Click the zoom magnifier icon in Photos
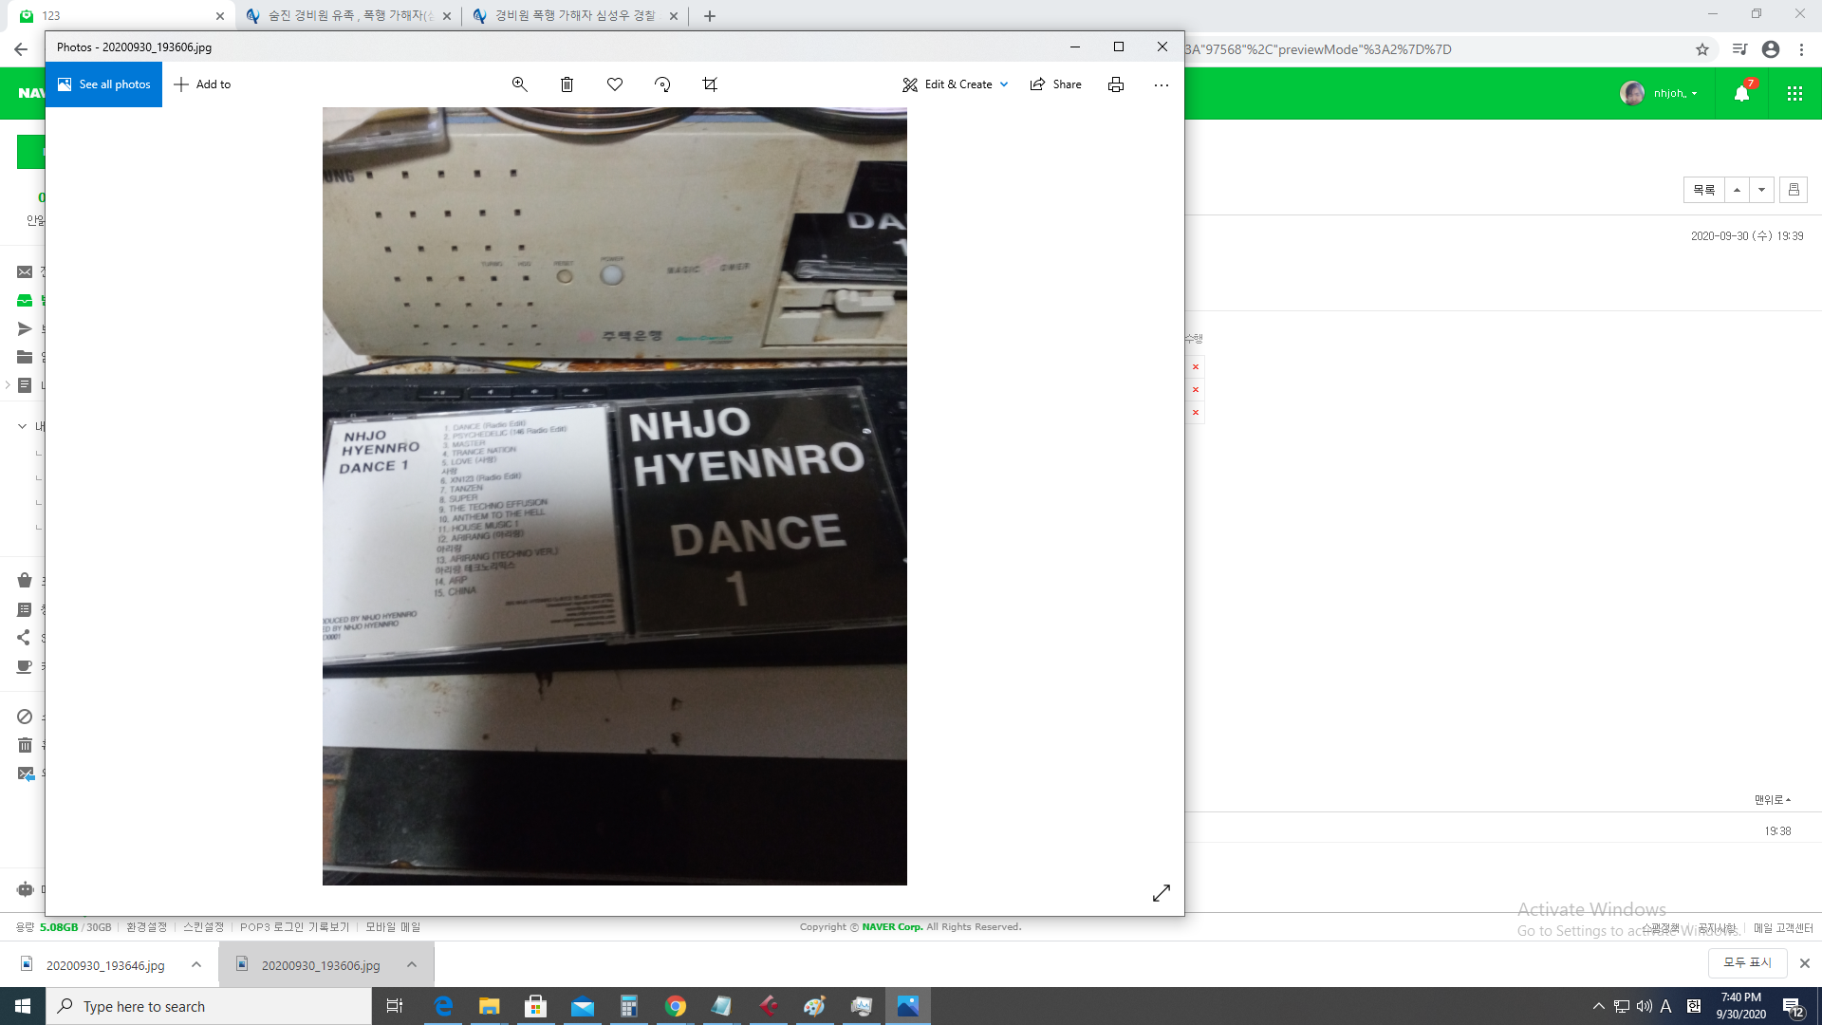 pyautogui.click(x=519, y=84)
